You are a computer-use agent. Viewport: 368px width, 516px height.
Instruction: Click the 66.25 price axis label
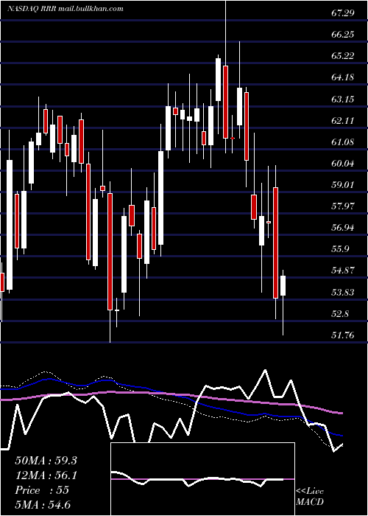tap(343, 34)
